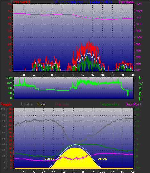Click the E wind direction label
Screen dimensions: 150x173
[140, 94]
